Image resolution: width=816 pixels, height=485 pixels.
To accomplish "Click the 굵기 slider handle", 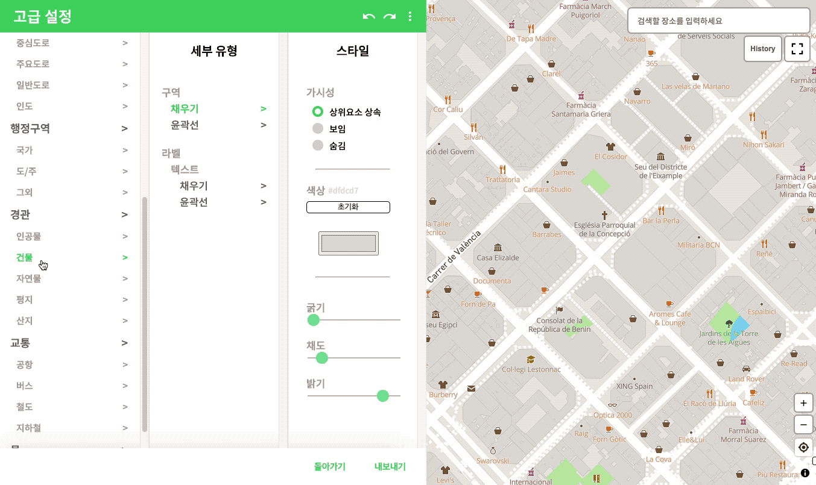I will tap(314, 320).
